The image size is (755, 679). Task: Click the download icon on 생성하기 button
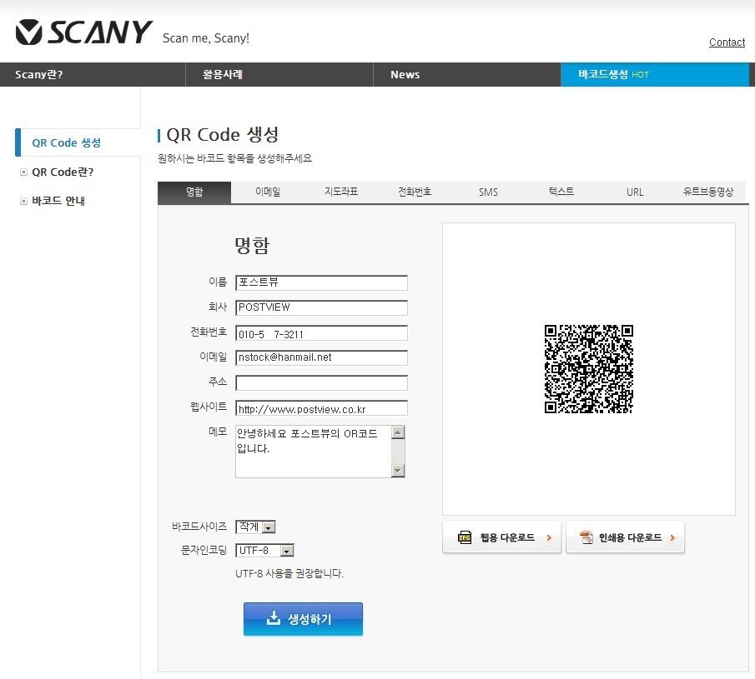pyautogui.click(x=274, y=618)
